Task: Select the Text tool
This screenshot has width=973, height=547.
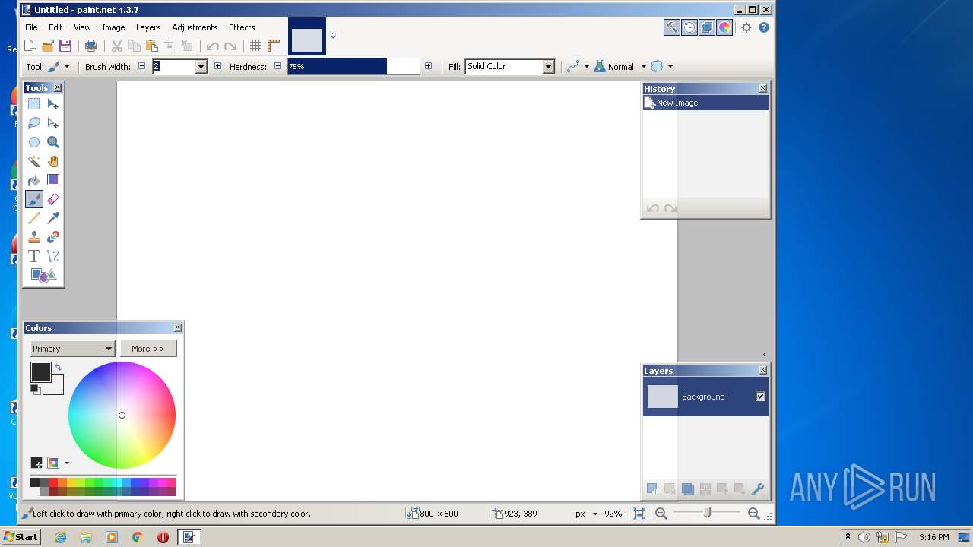Action: click(34, 256)
